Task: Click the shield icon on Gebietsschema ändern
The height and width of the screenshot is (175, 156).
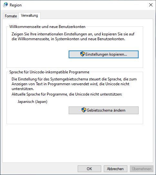Action: click(84, 110)
